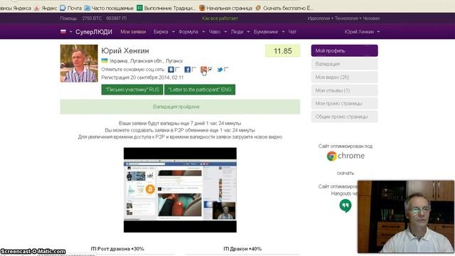This screenshot has height=256, width=455.
Task: Click the profile photo of Юрий Хенкин
Action: [79, 63]
